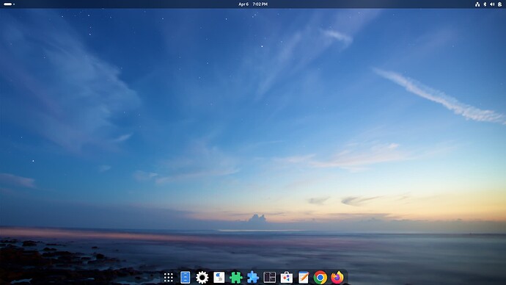506x285 pixels.
Task: Open the Software store shopping bag
Action: tap(286, 277)
